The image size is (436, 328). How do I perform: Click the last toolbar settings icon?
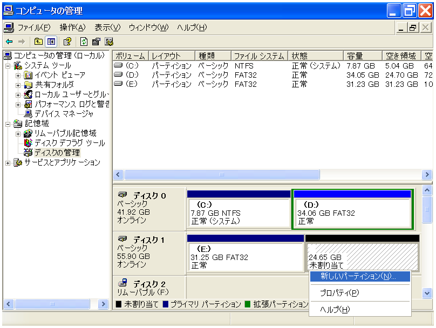[x=108, y=42]
